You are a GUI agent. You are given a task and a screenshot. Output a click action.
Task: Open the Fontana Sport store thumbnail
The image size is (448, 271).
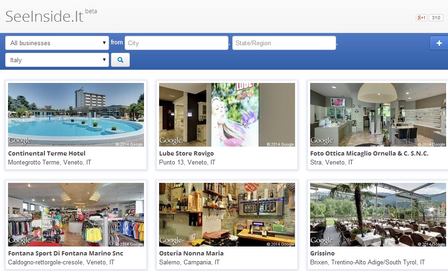click(x=76, y=214)
